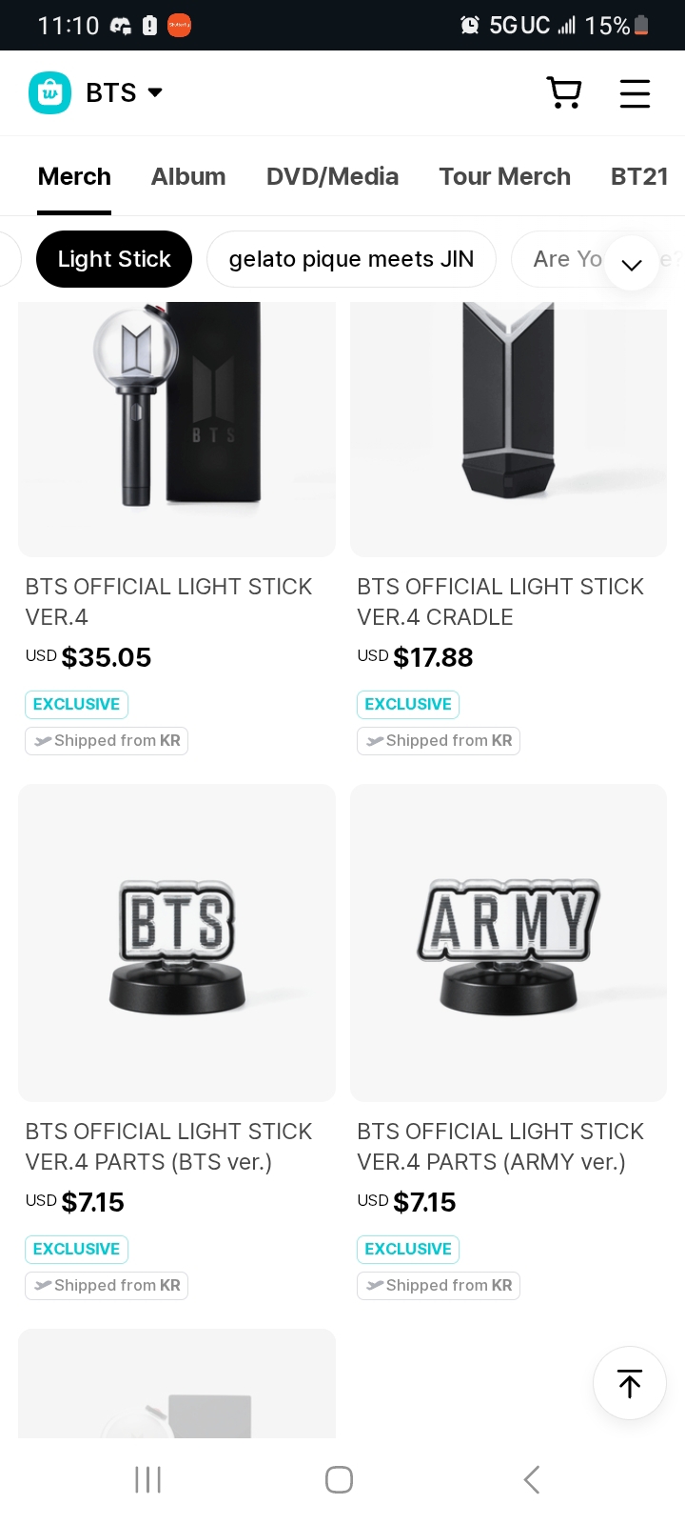Open the Tour Merch tab

click(x=504, y=176)
